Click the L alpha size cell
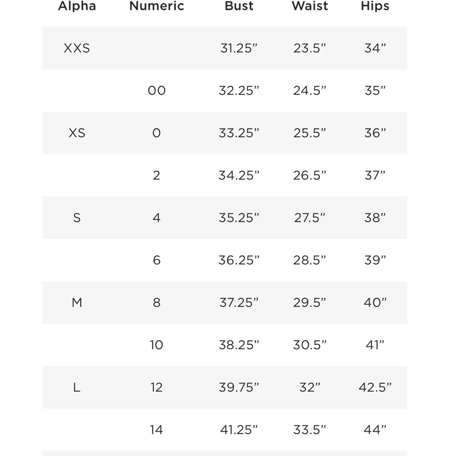This screenshot has width=456, height=456. click(77, 388)
